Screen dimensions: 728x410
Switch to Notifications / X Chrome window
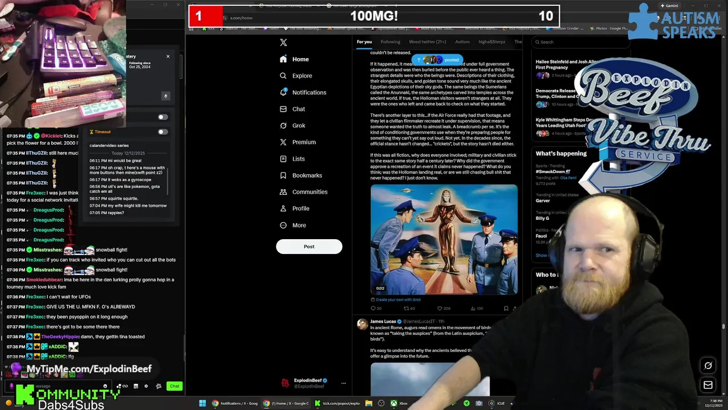[x=234, y=403]
